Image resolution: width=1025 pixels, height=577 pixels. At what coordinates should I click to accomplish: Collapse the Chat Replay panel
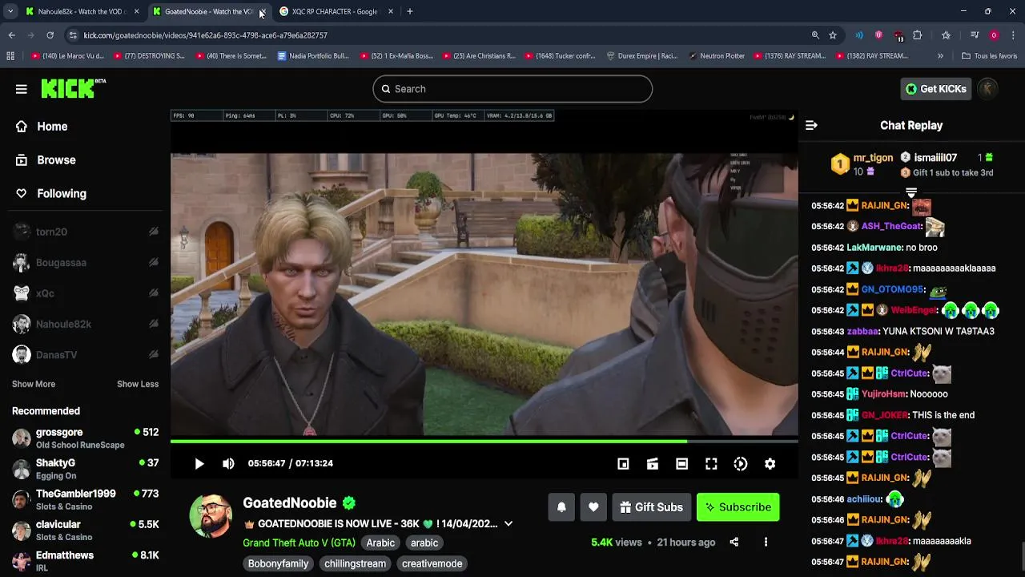(x=811, y=125)
